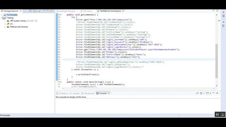
Task: Expand the src folder node
Action: tap(5, 24)
